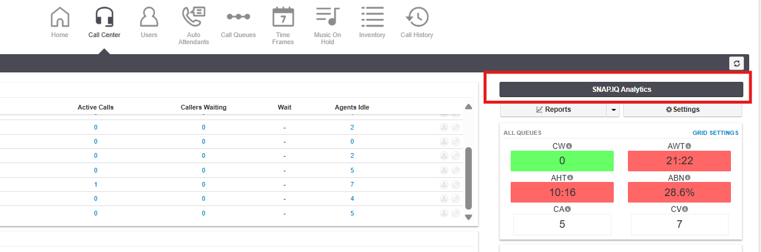Click the Agents Idle value 0
The image size is (761, 252).
352,141
